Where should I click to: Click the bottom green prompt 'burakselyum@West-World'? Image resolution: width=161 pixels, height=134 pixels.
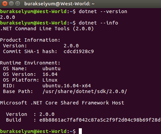click(33, 131)
